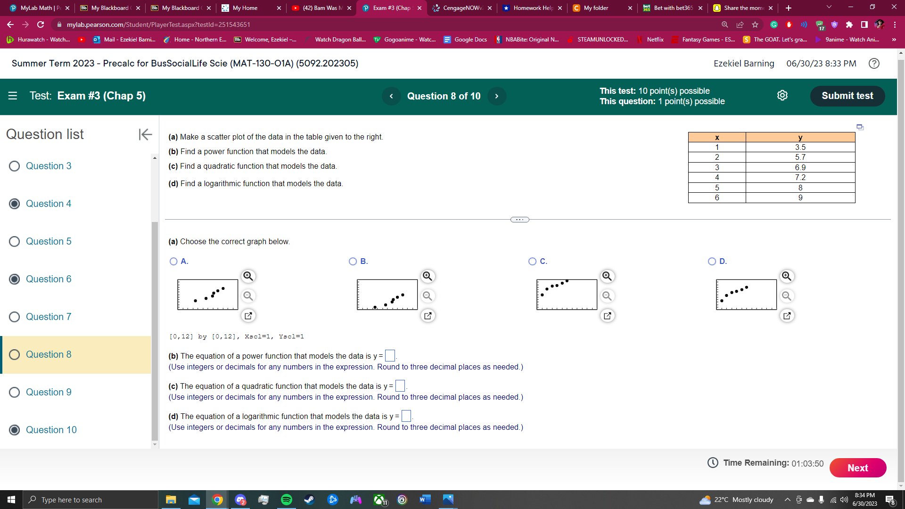905x509 pixels.
Task: Open the hamburger menu beside Test
Action: (x=12, y=96)
